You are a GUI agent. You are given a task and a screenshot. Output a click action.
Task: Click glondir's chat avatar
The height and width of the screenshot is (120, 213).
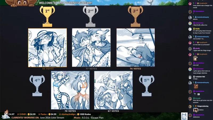pos(190,49)
